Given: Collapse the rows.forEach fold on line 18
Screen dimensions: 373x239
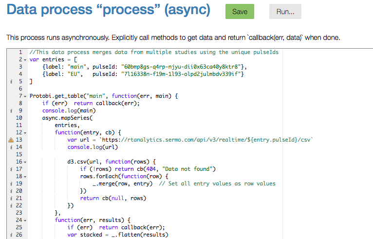Looking at the screenshot, I should point(25,177).
